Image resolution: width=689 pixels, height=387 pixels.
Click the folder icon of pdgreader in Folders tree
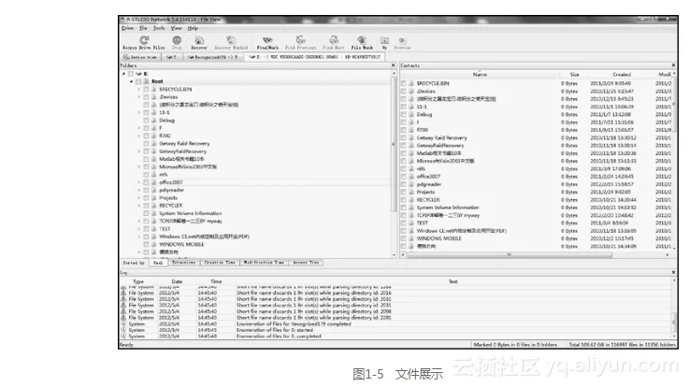(x=154, y=190)
